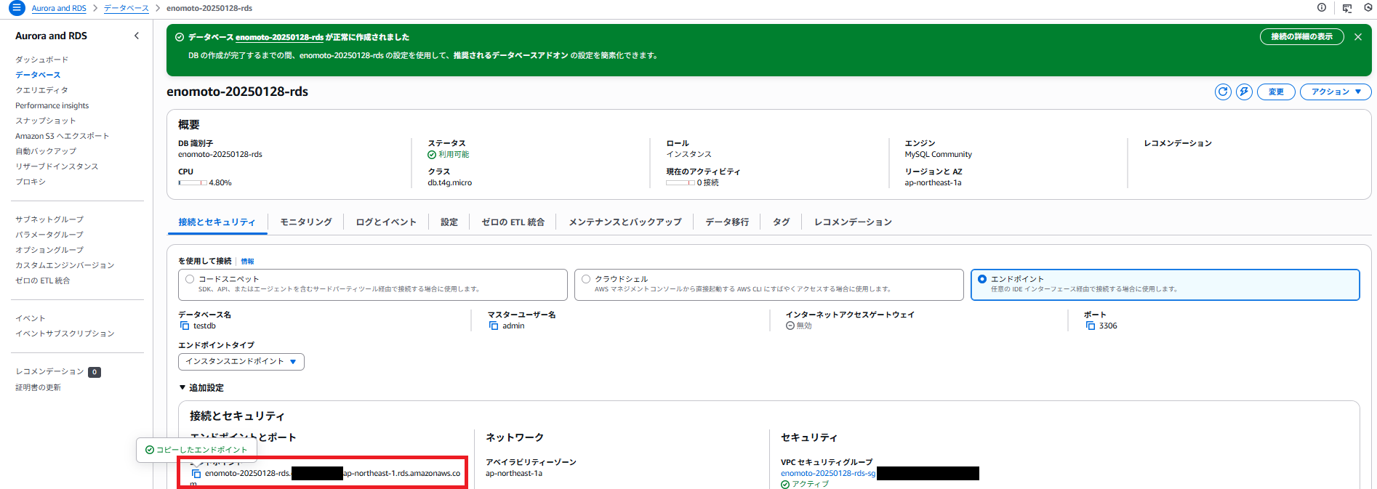Open メンテナンスとバックアップ tab
The height and width of the screenshot is (489, 1377).
(625, 222)
